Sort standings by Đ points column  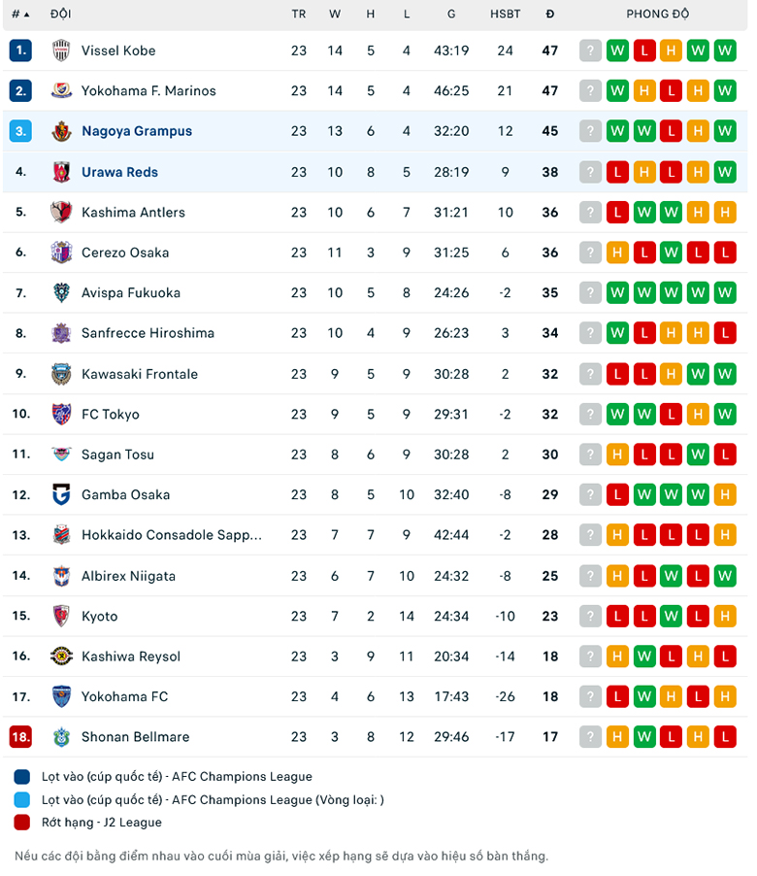[550, 15]
